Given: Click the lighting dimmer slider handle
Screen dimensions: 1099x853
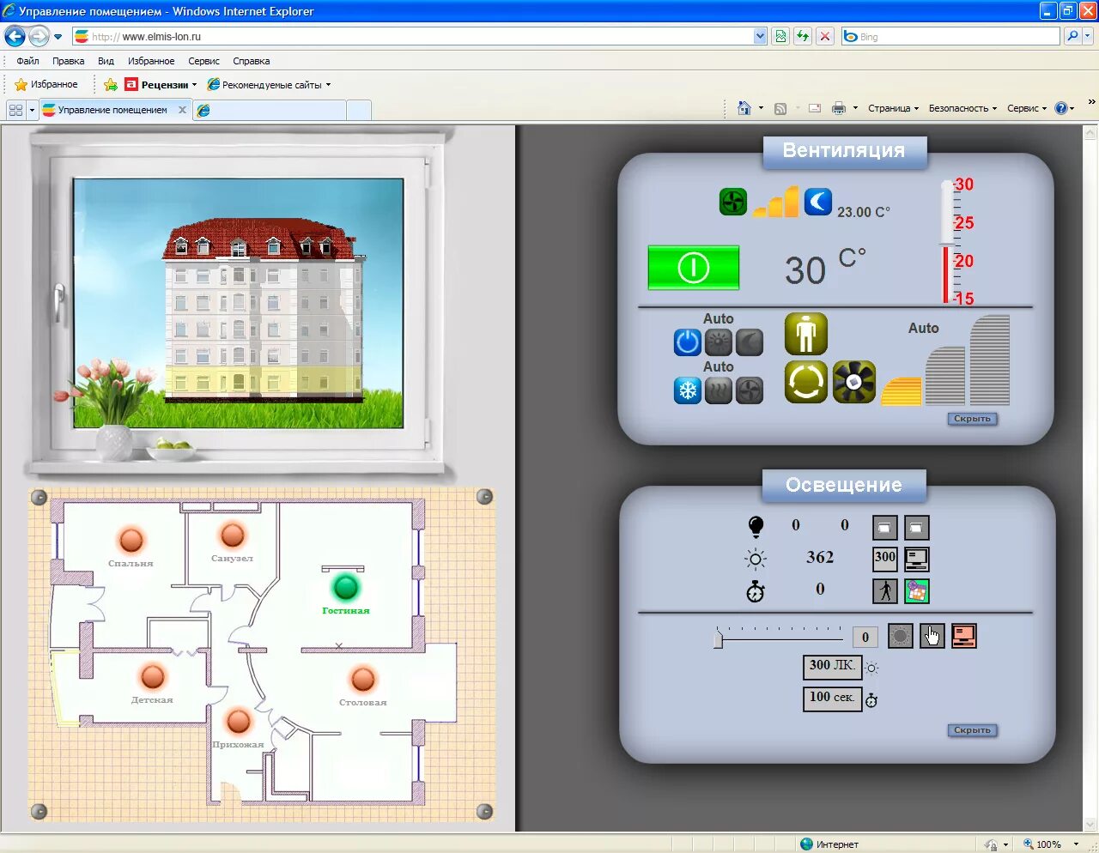Looking at the screenshot, I should click(x=719, y=638).
